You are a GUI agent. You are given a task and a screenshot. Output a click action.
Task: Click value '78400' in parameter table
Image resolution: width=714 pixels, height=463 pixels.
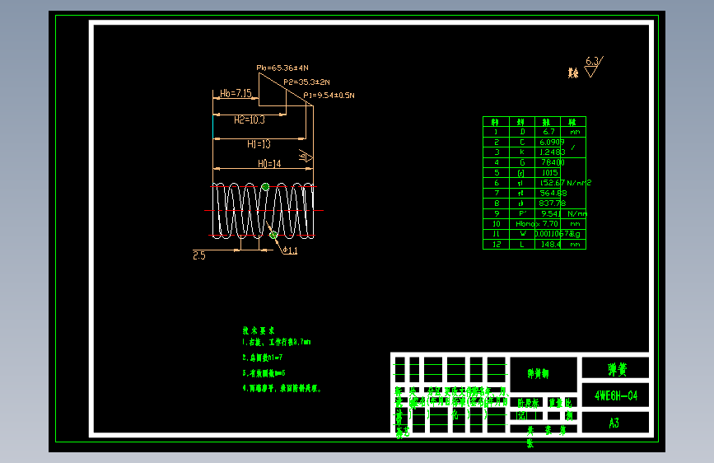553,162
